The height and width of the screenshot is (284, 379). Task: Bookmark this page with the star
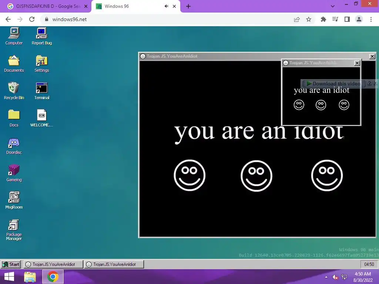coord(309,19)
